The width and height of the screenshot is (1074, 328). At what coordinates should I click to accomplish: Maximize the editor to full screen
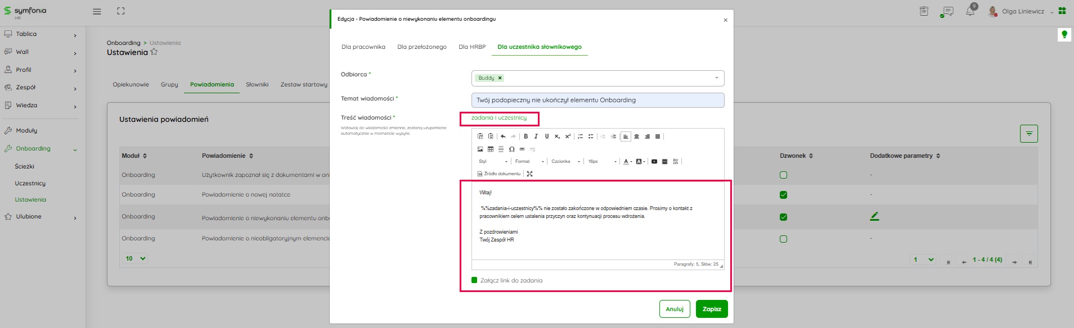click(x=529, y=174)
